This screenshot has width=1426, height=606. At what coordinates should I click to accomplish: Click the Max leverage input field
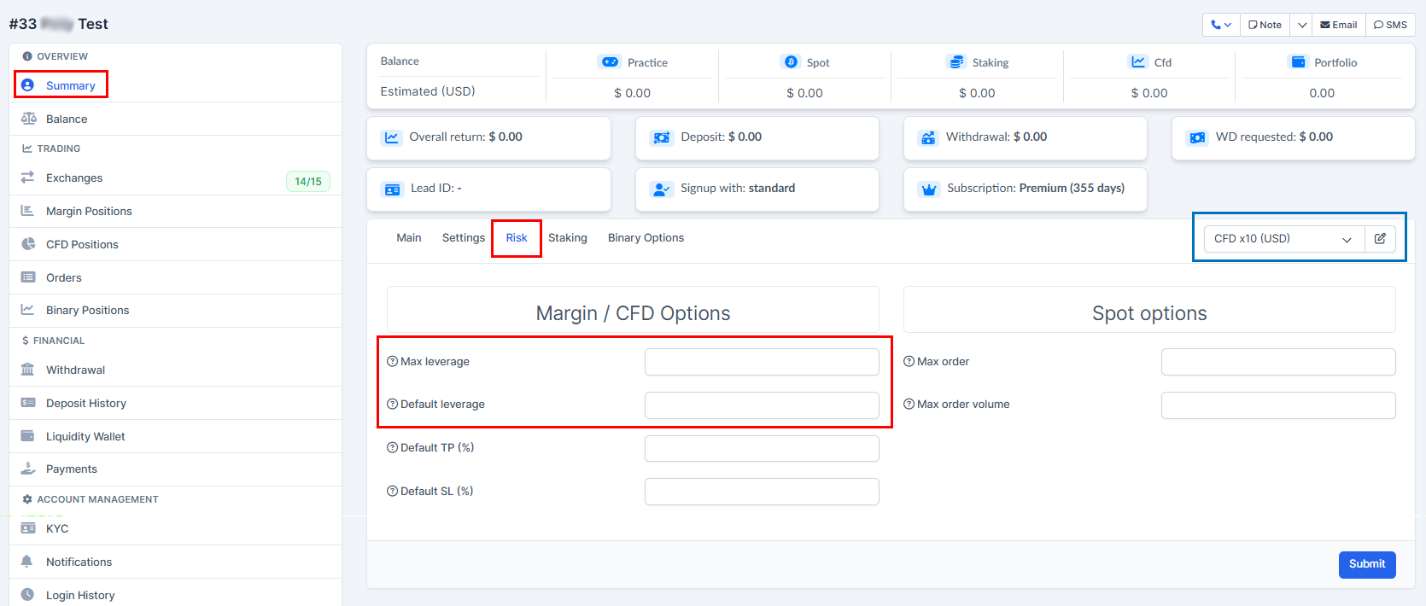coord(761,362)
